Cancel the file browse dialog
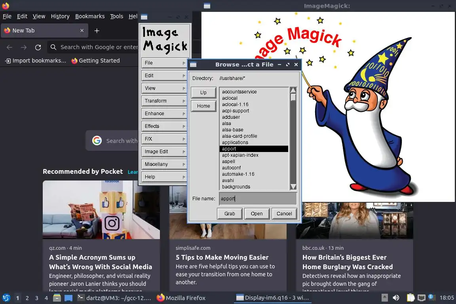This screenshot has width=456, height=304. (284, 213)
